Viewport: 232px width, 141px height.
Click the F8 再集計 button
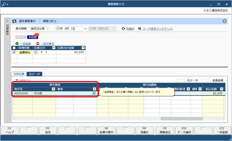[x=145, y=130]
